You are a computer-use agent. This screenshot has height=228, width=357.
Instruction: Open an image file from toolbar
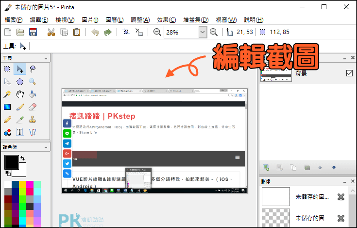(x=20, y=32)
